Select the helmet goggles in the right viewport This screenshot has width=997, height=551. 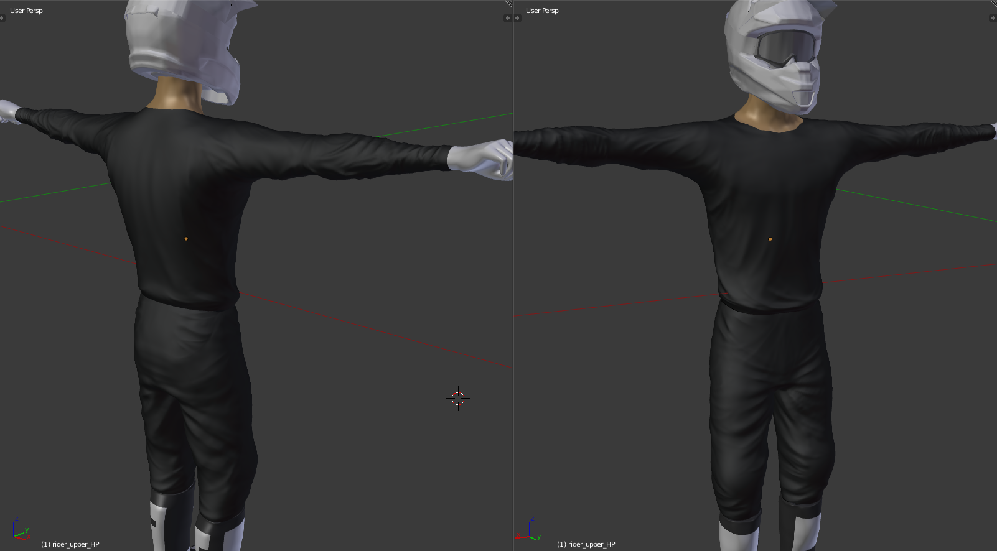coord(785,47)
